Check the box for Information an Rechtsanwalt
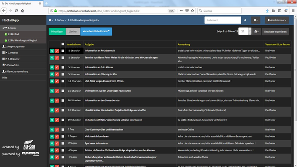The height and width of the screenshot is (167, 297). tap(63, 51)
